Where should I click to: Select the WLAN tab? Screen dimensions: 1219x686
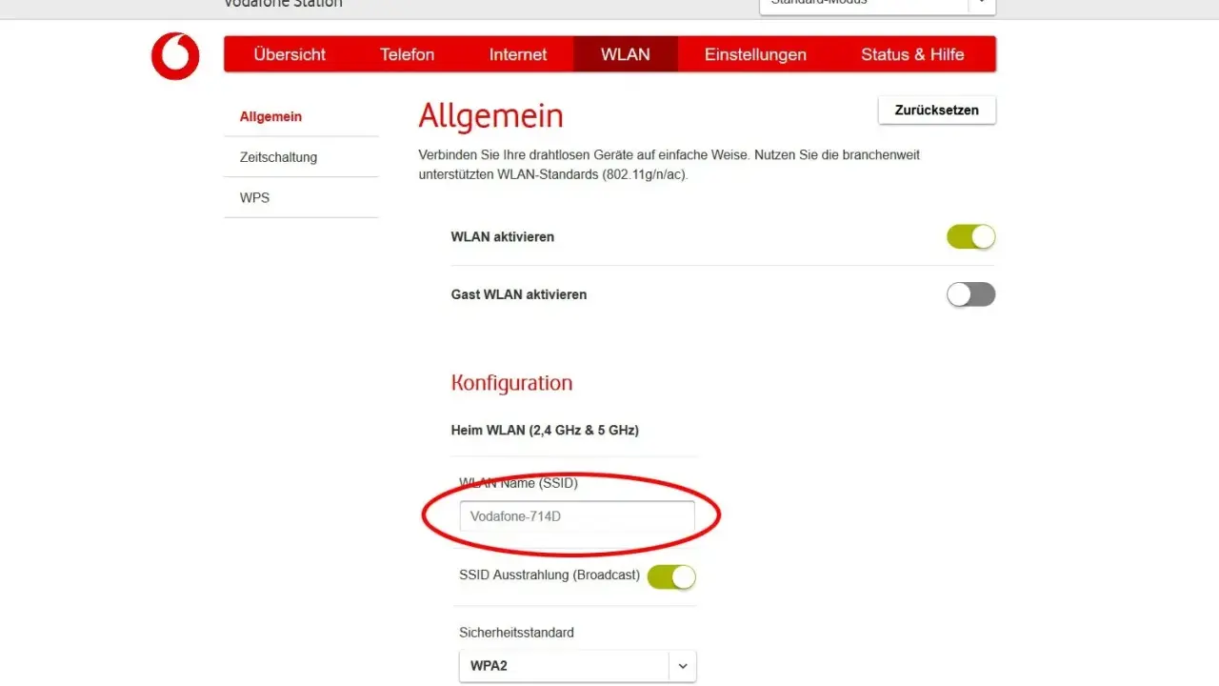tap(626, 54)
